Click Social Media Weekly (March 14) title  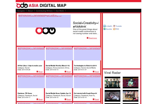coord(58,66)
